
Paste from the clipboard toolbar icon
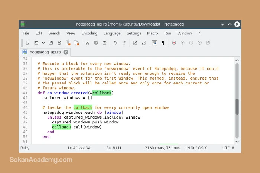(104, 43)
